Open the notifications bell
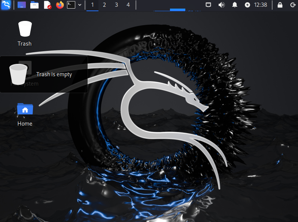 (x=235, y=5)
